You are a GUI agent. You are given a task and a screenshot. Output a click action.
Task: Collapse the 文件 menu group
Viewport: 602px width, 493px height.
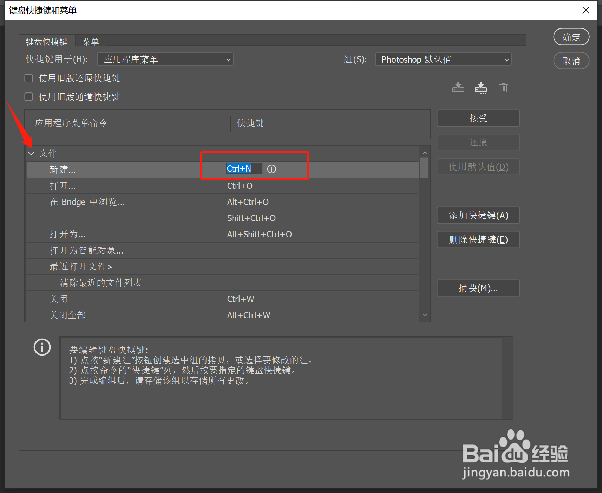click(x=31, y=154)
